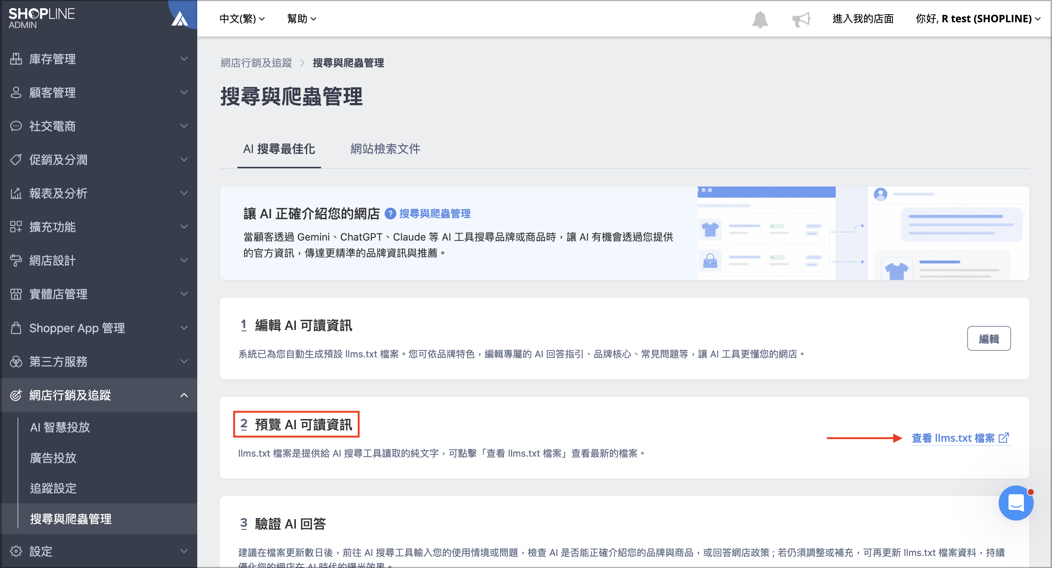Click the 進入我的店面 link
Screen dimensions: 1052x568
[x=863, y=19]
